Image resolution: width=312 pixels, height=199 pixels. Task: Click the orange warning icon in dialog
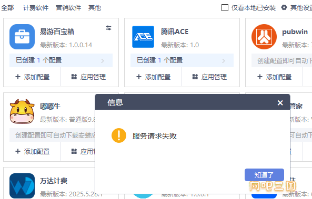[119, 135]
